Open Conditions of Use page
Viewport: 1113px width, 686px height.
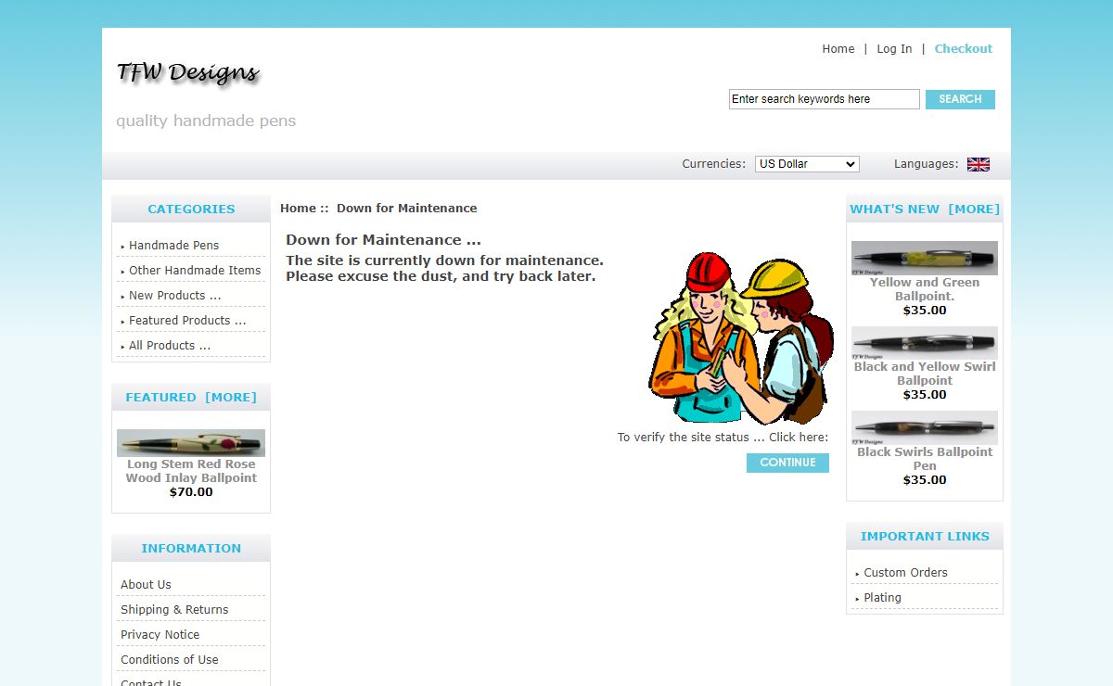(x=170, y=660)
